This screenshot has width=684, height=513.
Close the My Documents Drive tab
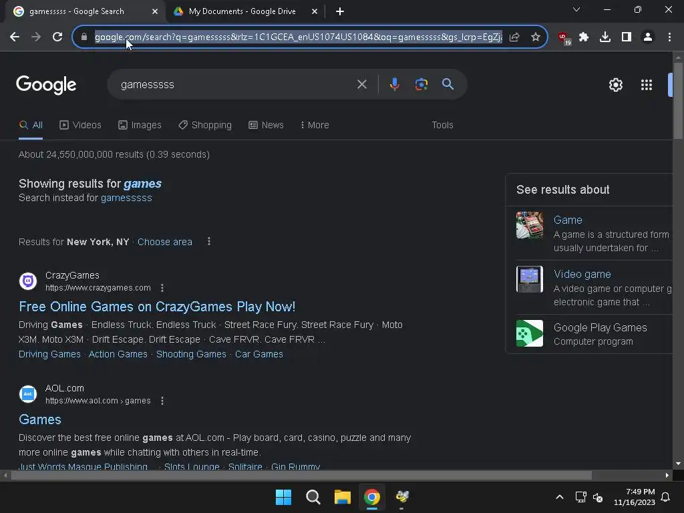coord(315,11)
